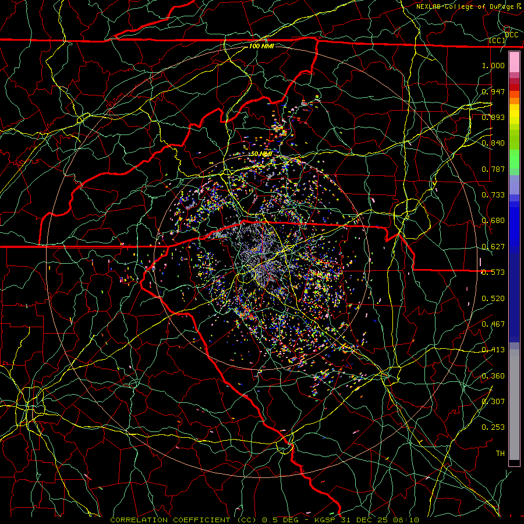This screenshot has width=524, height=524.
Task: Click the 0.893 legend value
Action: [493, 117]
